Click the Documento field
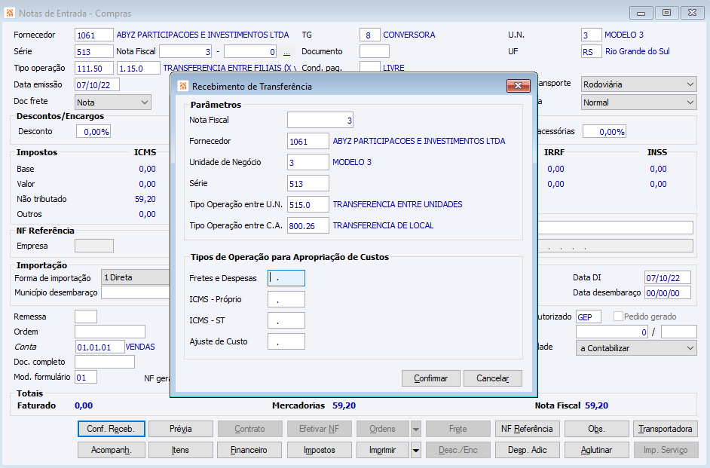 (374, 51)
